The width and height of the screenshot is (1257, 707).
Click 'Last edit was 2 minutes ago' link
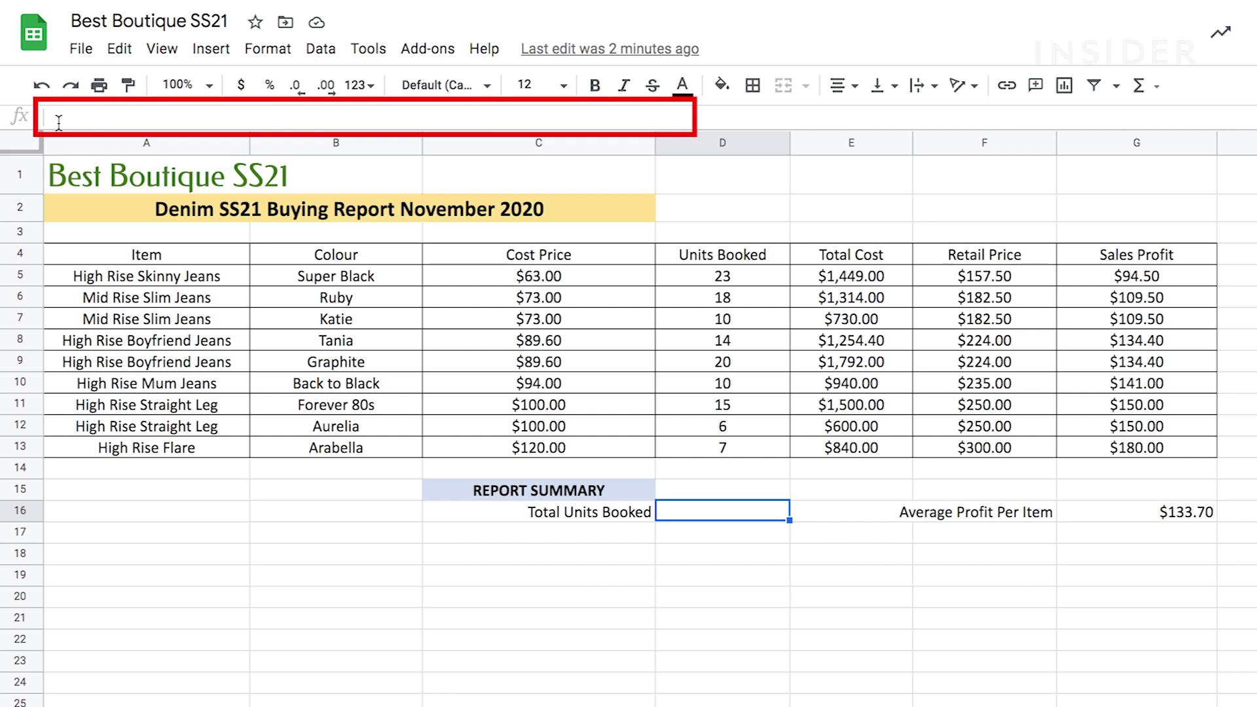coord(610,48)
